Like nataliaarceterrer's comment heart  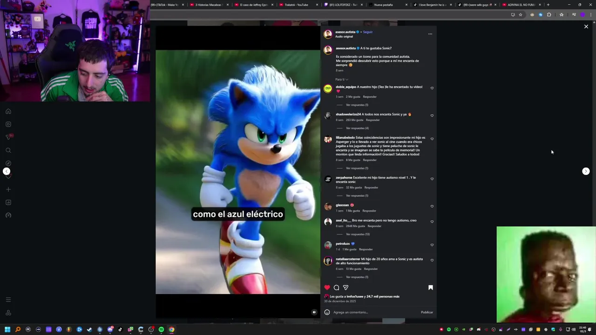click(x=432, y=260)
